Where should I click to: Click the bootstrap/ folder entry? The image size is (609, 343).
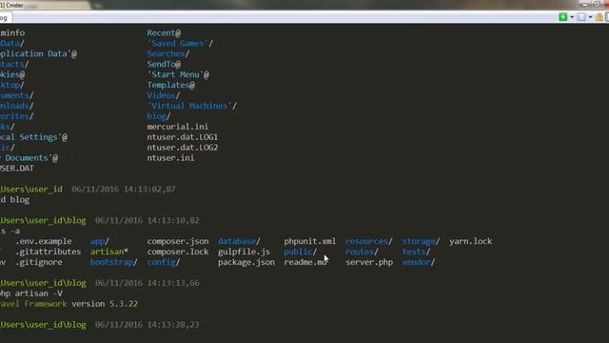click(x=114, y=263)
